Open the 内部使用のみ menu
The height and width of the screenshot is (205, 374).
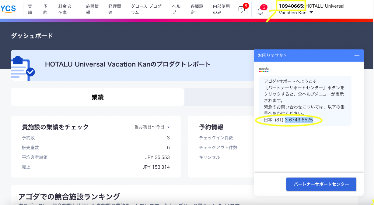221,9
